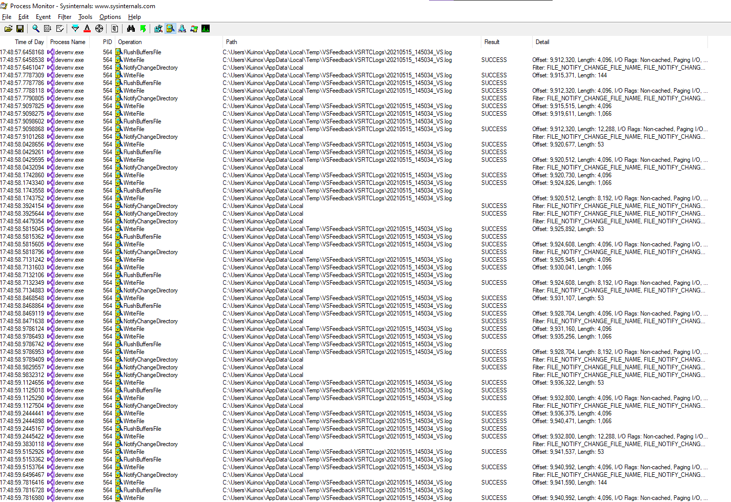
Task: Click detail 'Offset: 9,915,371, Length: 144'
Action: coord(570,75)
